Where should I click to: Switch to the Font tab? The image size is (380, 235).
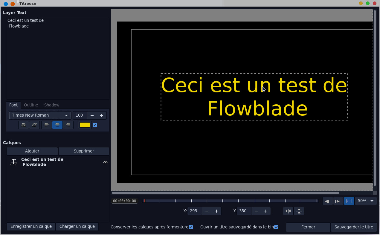(13, 105)
